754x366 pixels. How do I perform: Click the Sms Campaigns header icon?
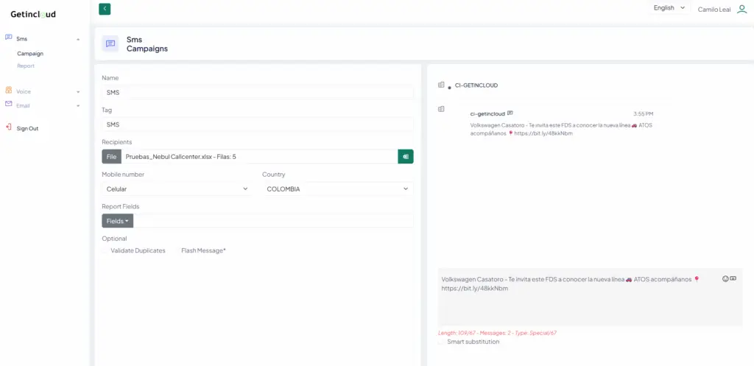(110, 44)
